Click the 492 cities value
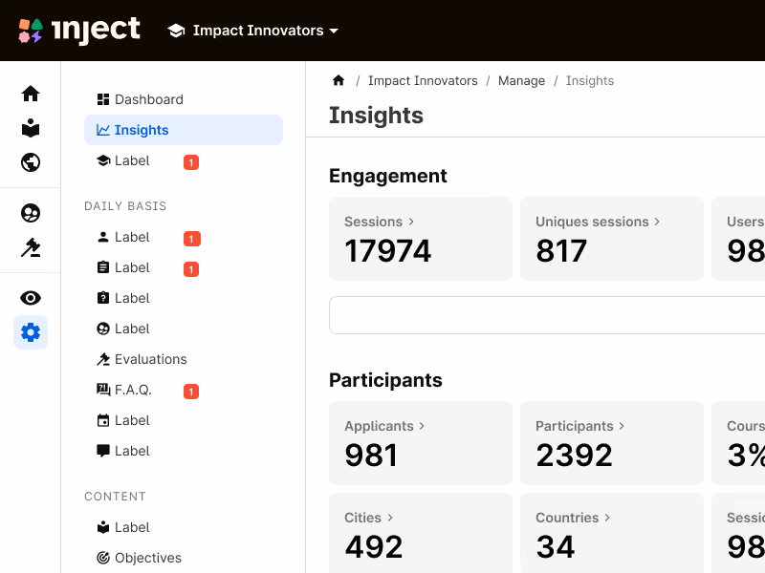Viewport: 765px width, 573px height. [x=374, y=546]
